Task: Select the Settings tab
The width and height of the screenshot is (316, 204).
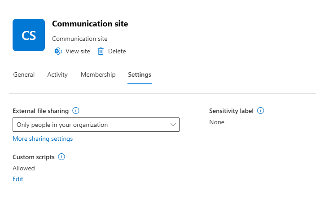Action: (x=140, y=75)
